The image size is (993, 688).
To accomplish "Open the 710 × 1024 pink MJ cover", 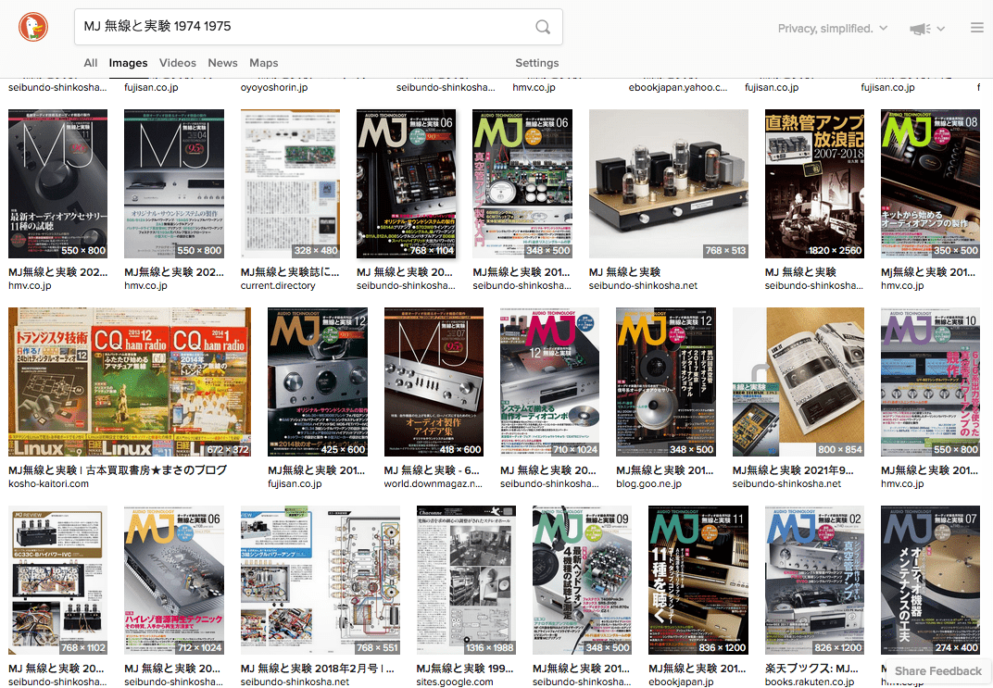I will (549, 382).
